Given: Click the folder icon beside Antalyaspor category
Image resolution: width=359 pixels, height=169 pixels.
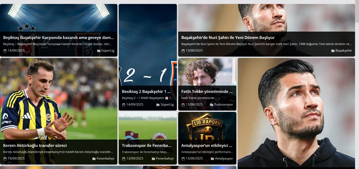Looking at the screenshot, I should (212, 159).
